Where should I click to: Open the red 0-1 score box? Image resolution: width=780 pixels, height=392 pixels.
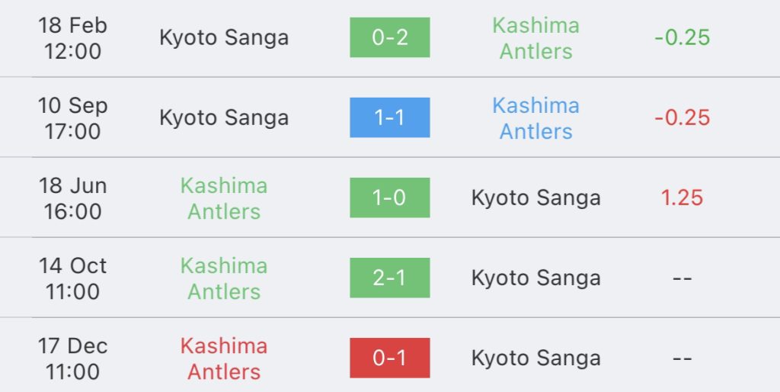click(x=389, y=358)
